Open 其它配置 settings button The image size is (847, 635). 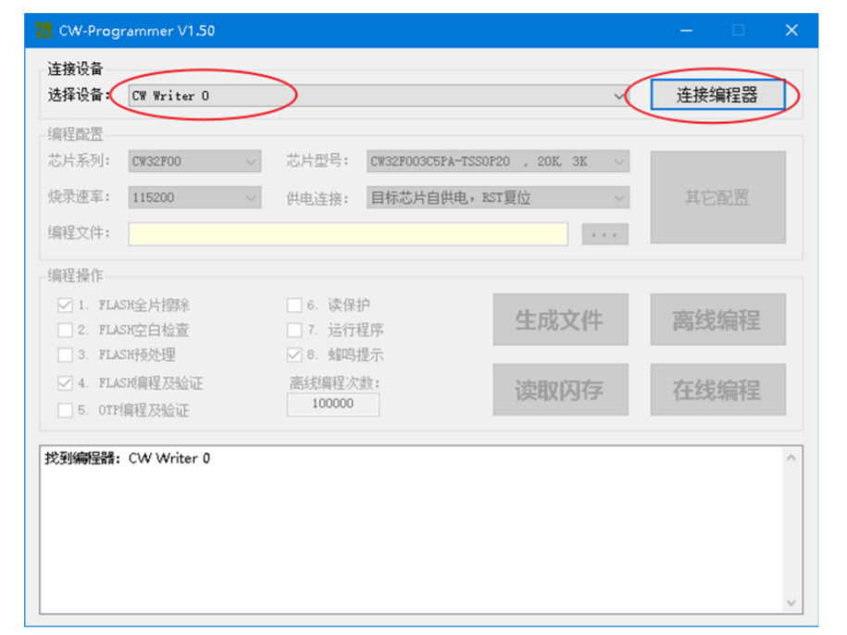point(717,197)
